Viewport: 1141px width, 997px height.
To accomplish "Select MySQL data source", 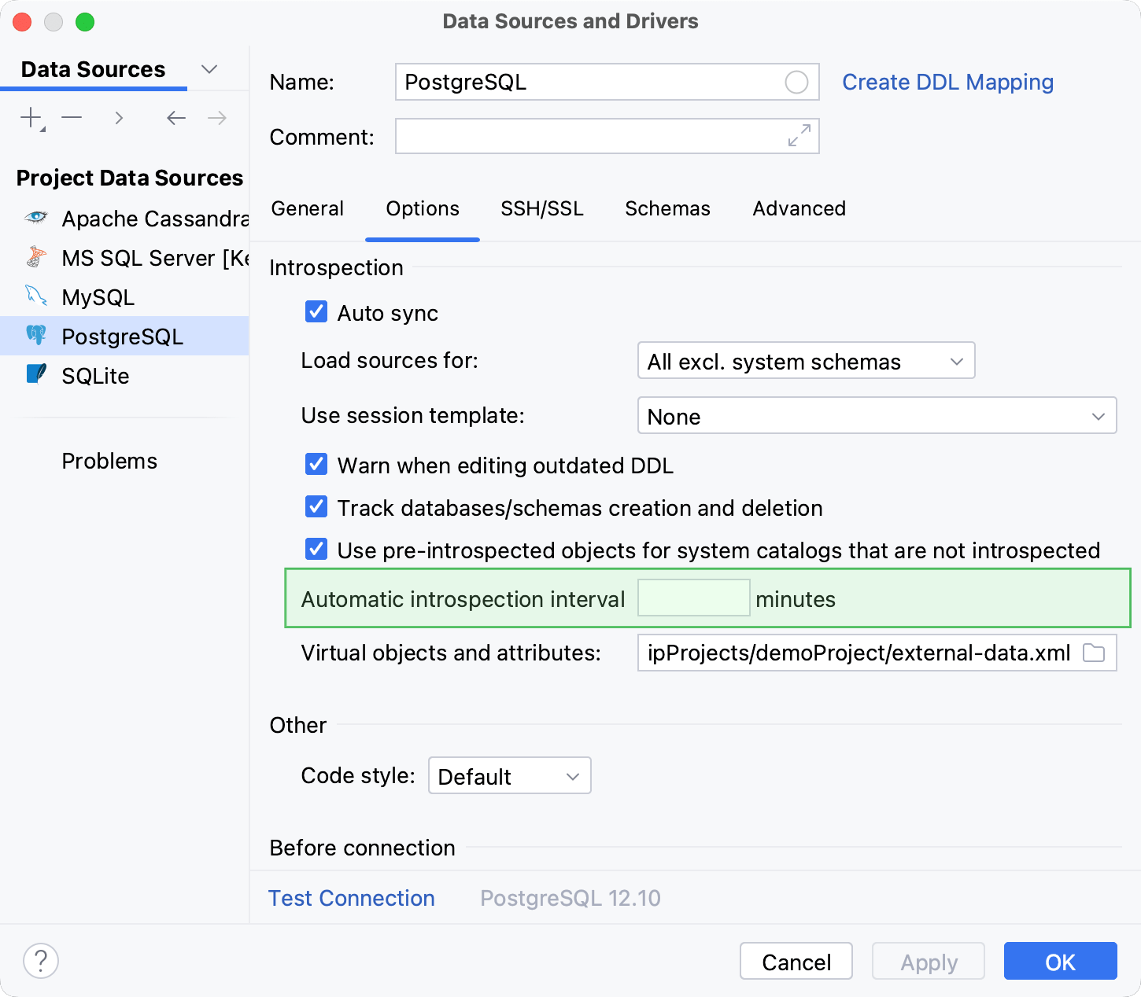I will click(x=124, y=296).
